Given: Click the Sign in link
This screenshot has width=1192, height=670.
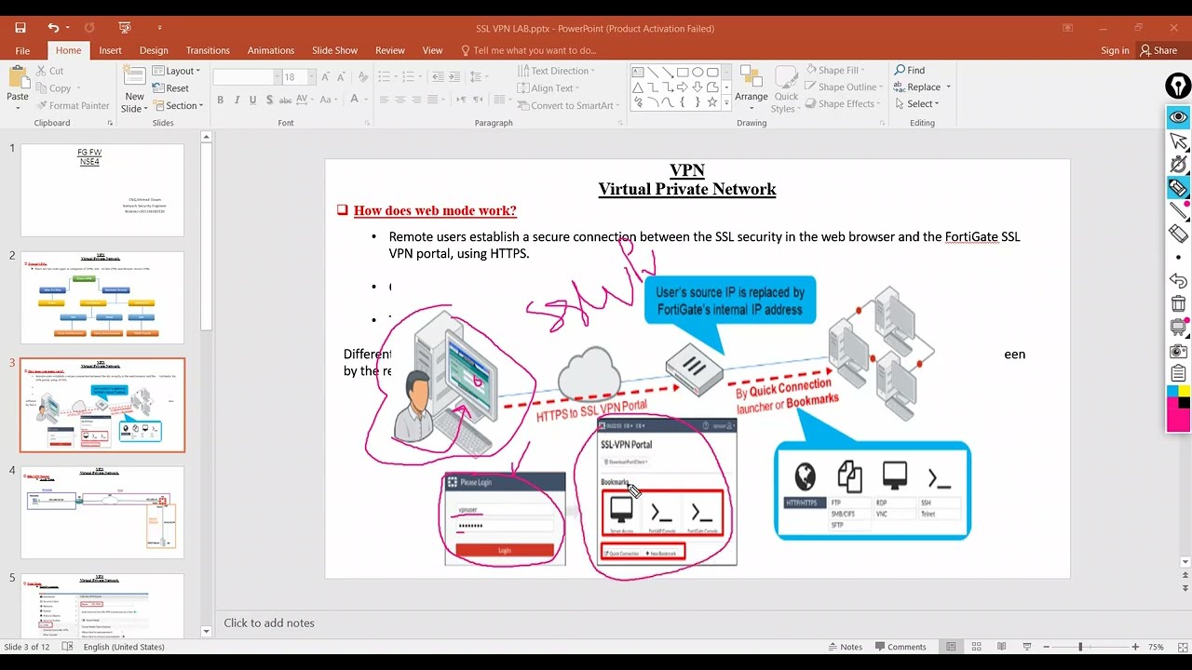Looking at the screenshot, I should pyautogui.click(x=1115, y=50).
